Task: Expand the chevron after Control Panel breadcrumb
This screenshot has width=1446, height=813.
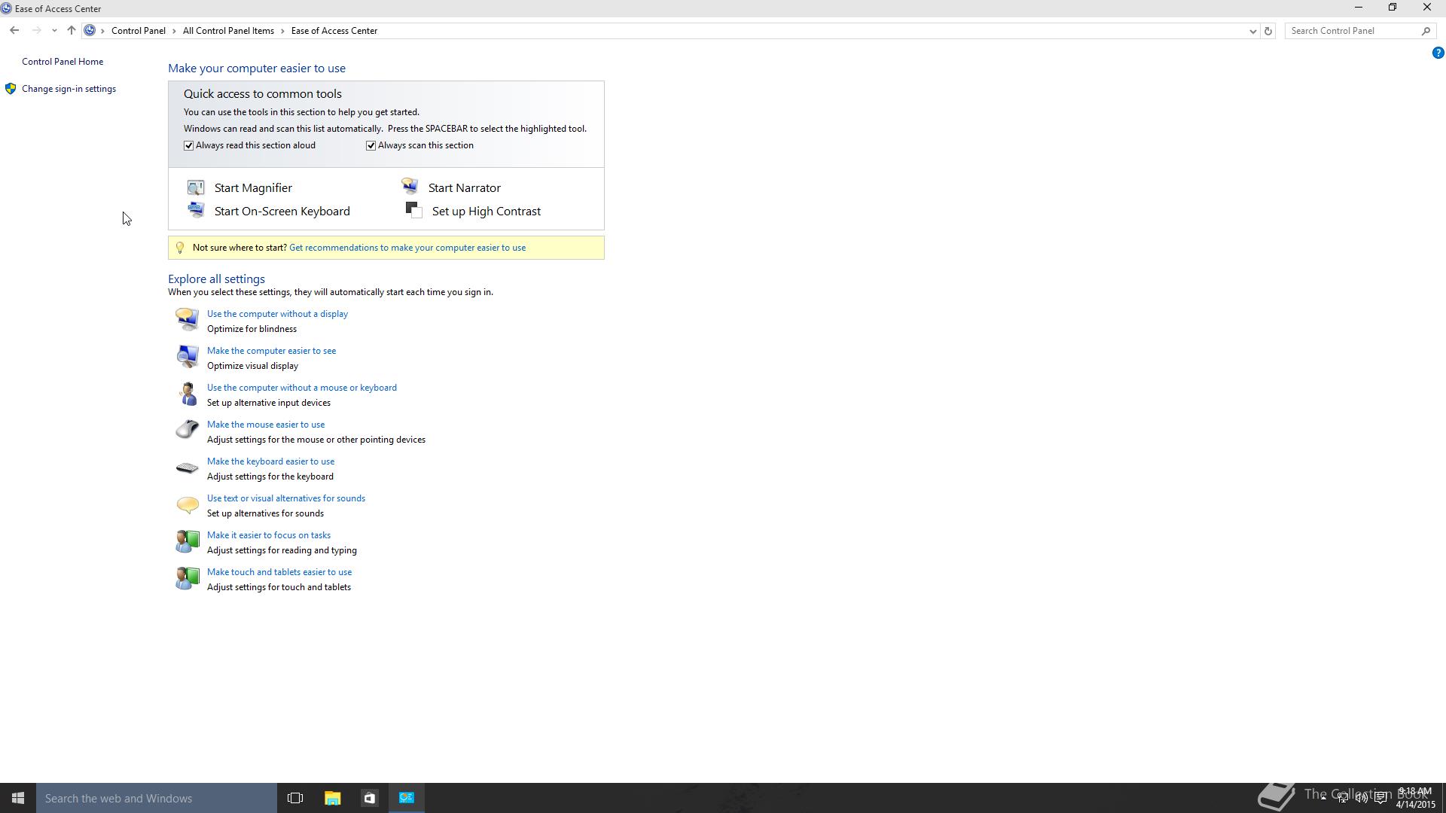Action: [174, 31]
